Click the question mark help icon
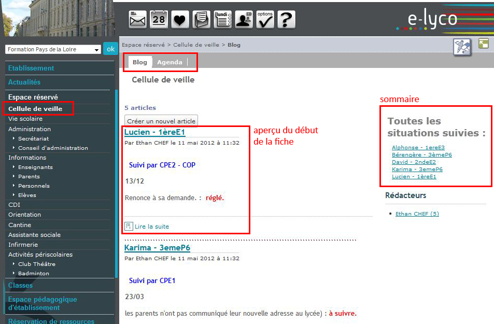This screenshot has width=494, height=324. [286, 20]
